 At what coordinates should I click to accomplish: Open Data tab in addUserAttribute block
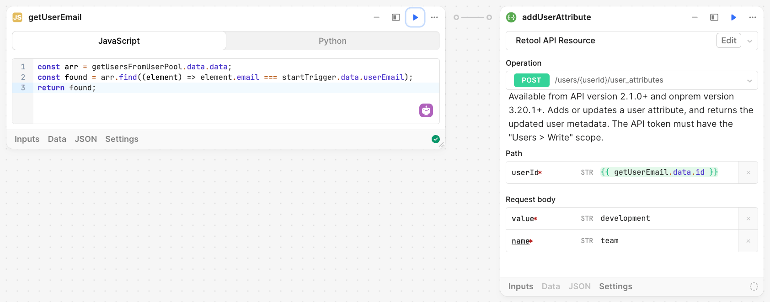[x=551, y=286]
